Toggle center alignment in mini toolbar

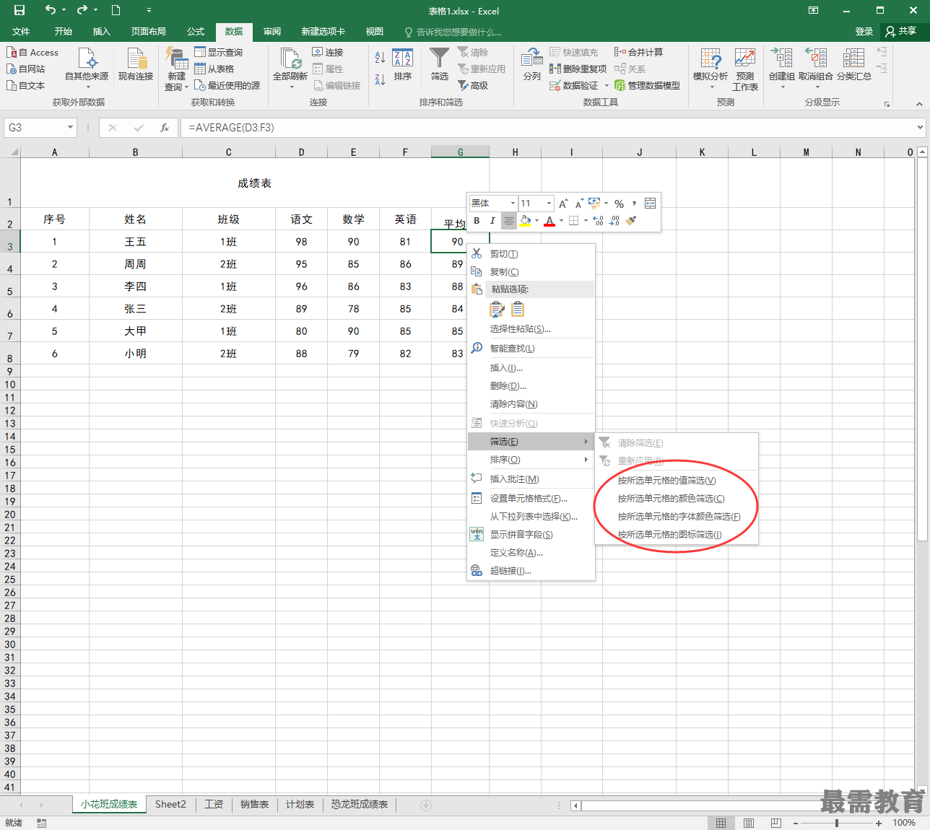click(x=509, y=221)
